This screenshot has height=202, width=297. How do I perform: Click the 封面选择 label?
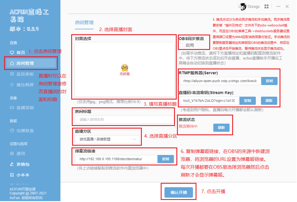tap(83, 39)
